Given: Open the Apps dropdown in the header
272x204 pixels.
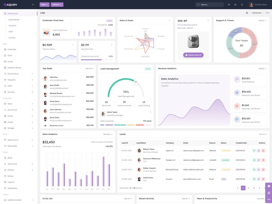Looking at the screenshot, I should [x=44, y=5].
